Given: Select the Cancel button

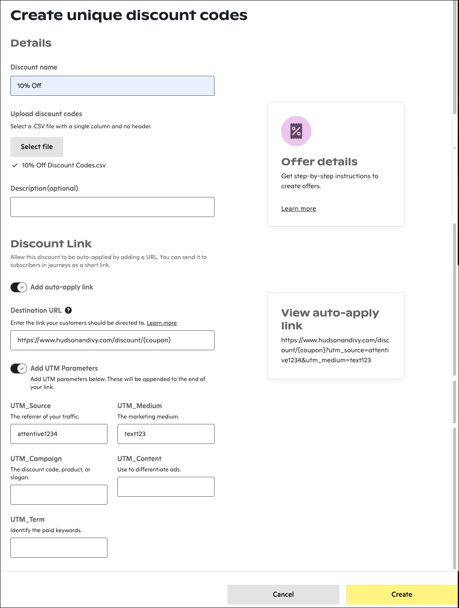Looking at the screenshot, I should click(283, 594).
